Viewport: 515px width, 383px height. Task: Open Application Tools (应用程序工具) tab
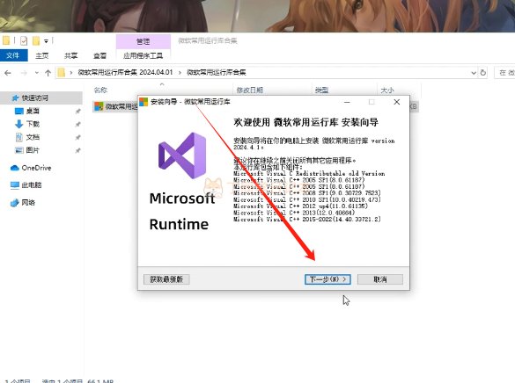tap(143, 55)
